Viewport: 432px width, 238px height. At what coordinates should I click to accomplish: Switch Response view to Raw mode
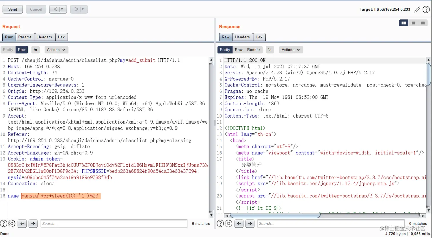(239, 49)
